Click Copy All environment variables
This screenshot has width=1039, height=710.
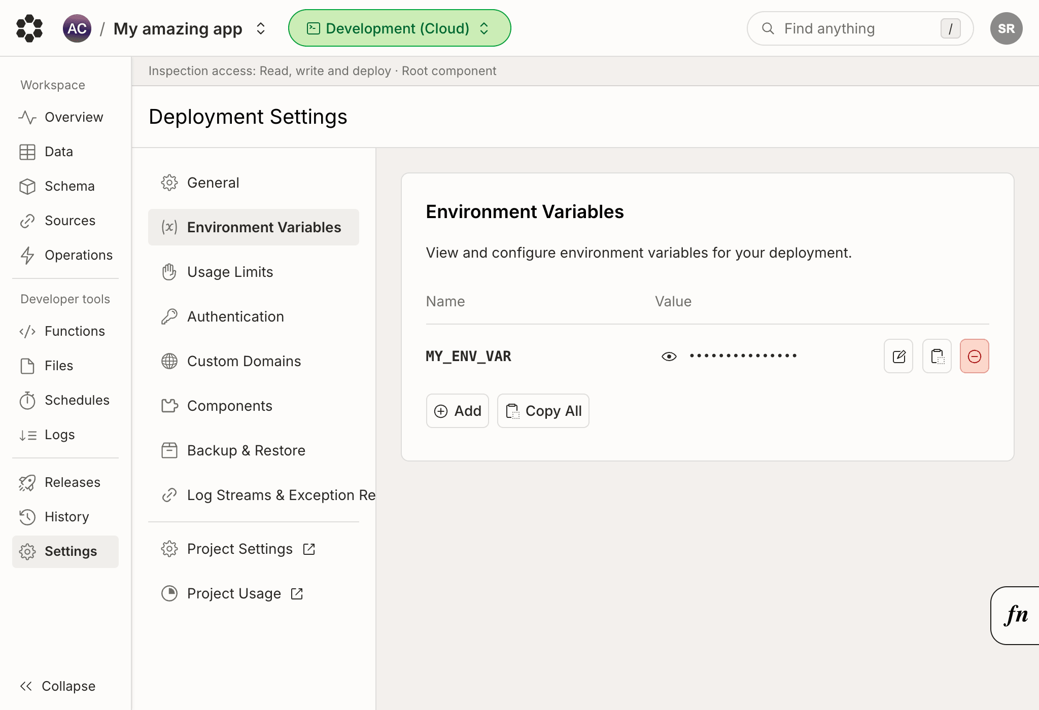[x=543, y=411]
